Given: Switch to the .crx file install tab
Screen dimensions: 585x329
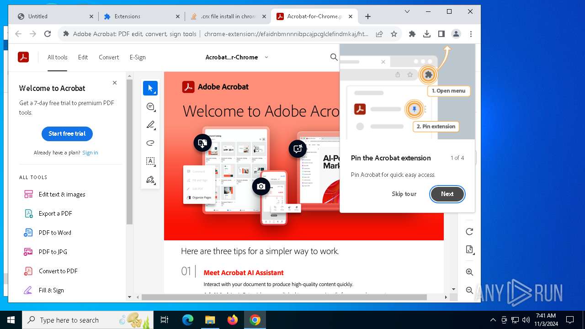Looking at the screenshot, I should [x=228, y=16].
